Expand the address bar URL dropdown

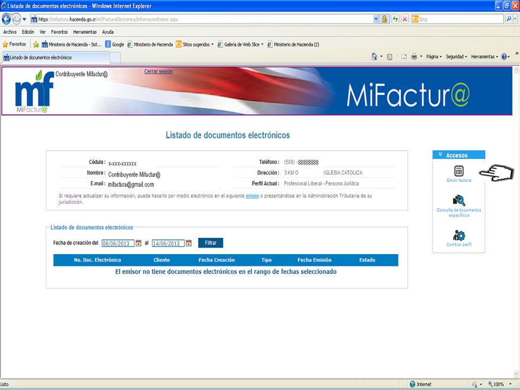click(x=376, y=19)
